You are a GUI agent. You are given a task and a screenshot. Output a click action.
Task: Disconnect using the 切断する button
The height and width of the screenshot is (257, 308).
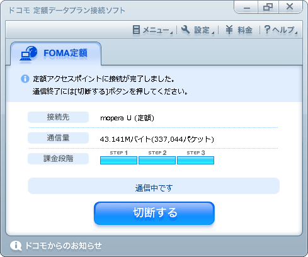154,213
